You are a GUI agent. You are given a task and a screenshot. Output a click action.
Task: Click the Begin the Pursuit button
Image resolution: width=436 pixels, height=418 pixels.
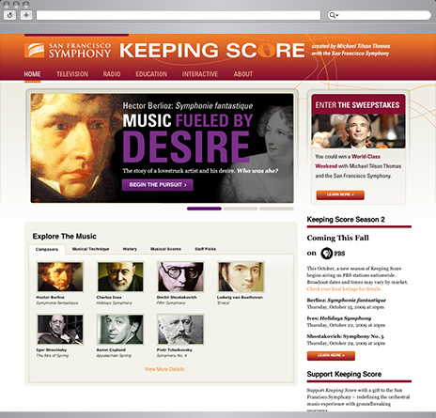tap(158, 185)
